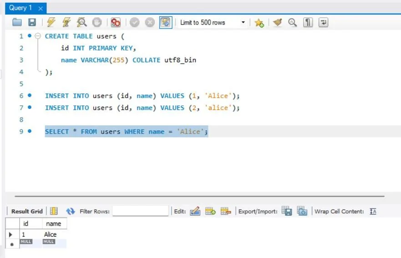
Task: Insert new row icon in Edit group
Action: pos(210,211)
